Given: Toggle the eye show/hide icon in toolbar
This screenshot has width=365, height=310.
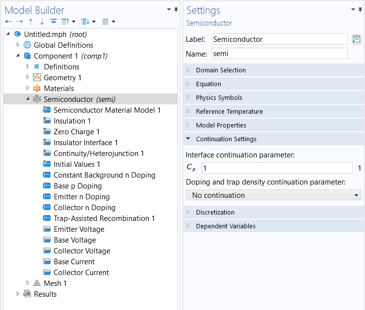Looking at the screenshot, I should coord(53,22).
